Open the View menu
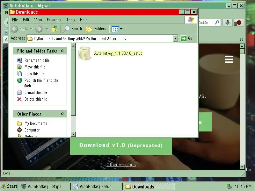This screenshot has height=191, width=255. point(38,20)
